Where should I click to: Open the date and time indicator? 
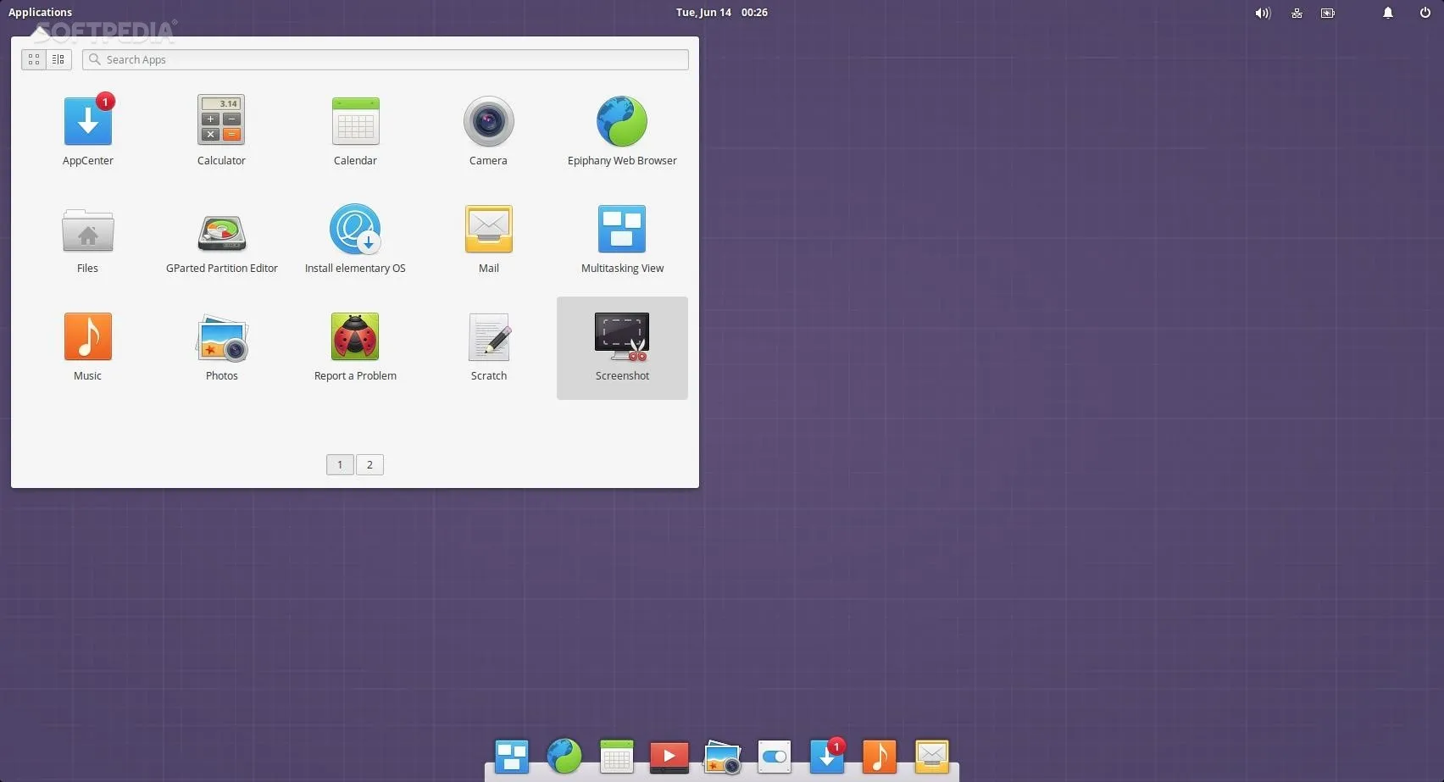point(721,12)
